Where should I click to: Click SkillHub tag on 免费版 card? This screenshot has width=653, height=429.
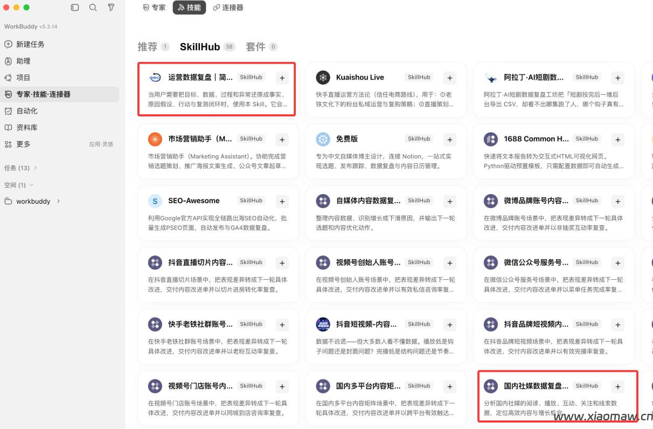pos(419,139)
